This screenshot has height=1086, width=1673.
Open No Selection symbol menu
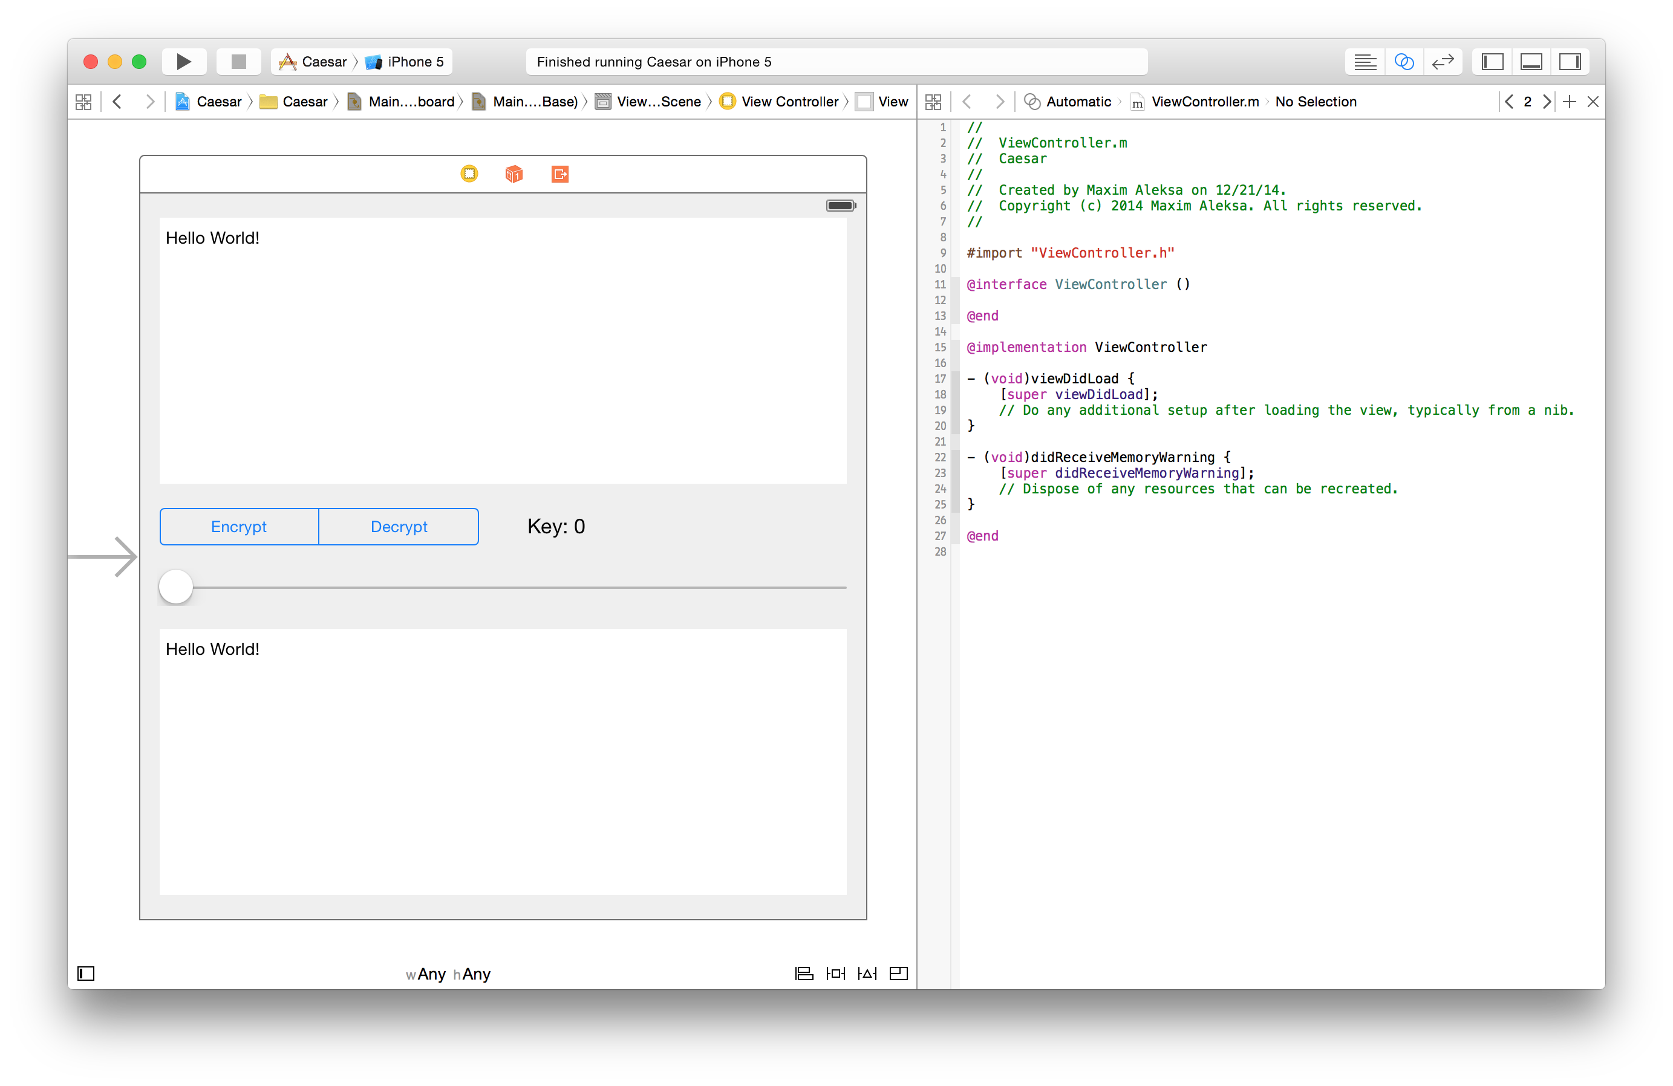coord(1316,102)
